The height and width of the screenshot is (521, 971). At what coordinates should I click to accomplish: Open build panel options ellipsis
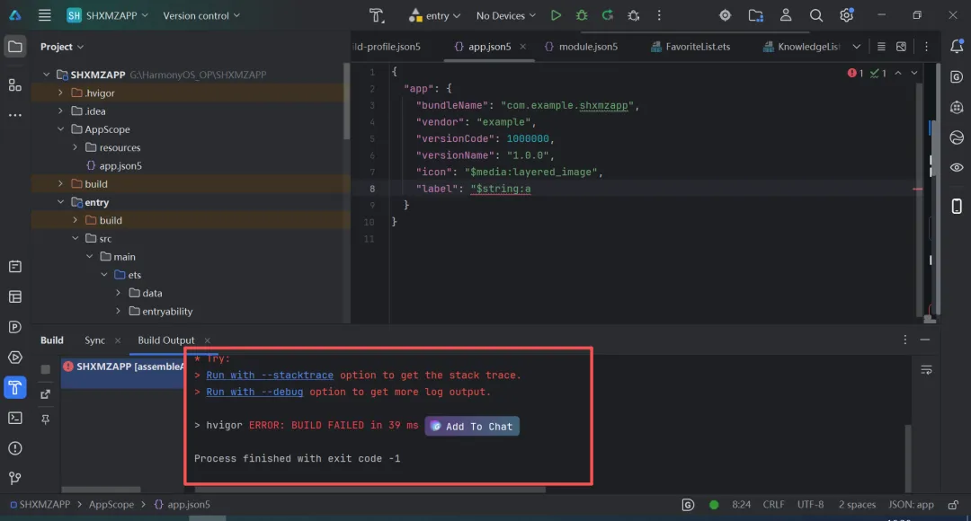[x=904, y=340]
